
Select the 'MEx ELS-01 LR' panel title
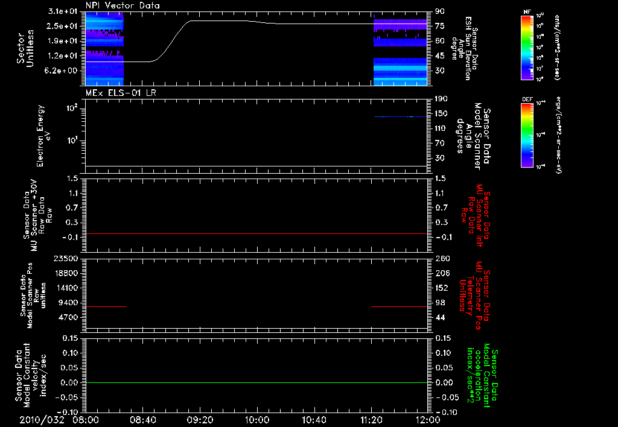point(121,93)
